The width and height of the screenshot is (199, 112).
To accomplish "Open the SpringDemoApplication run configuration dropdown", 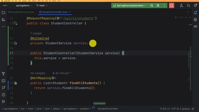I will (130, 6).
